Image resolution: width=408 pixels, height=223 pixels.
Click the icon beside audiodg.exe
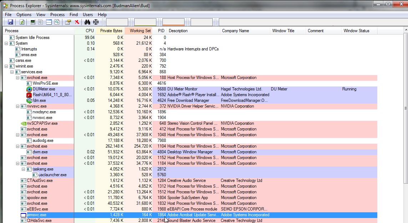click(29, 141)
